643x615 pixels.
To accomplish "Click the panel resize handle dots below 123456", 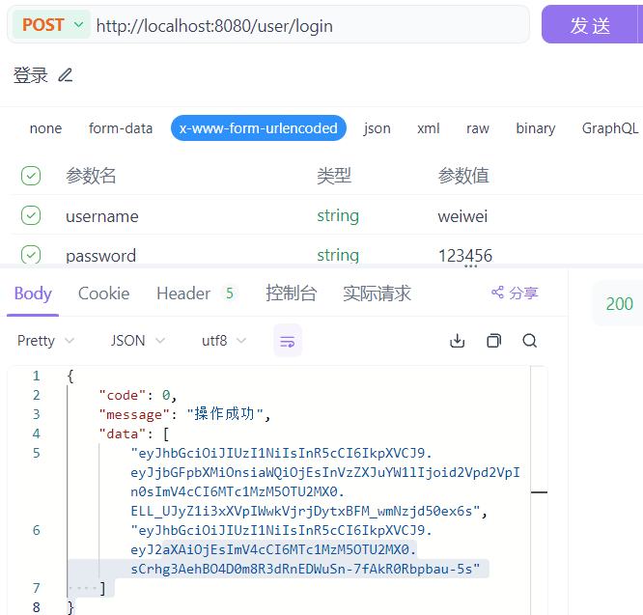I will (470, 266).
